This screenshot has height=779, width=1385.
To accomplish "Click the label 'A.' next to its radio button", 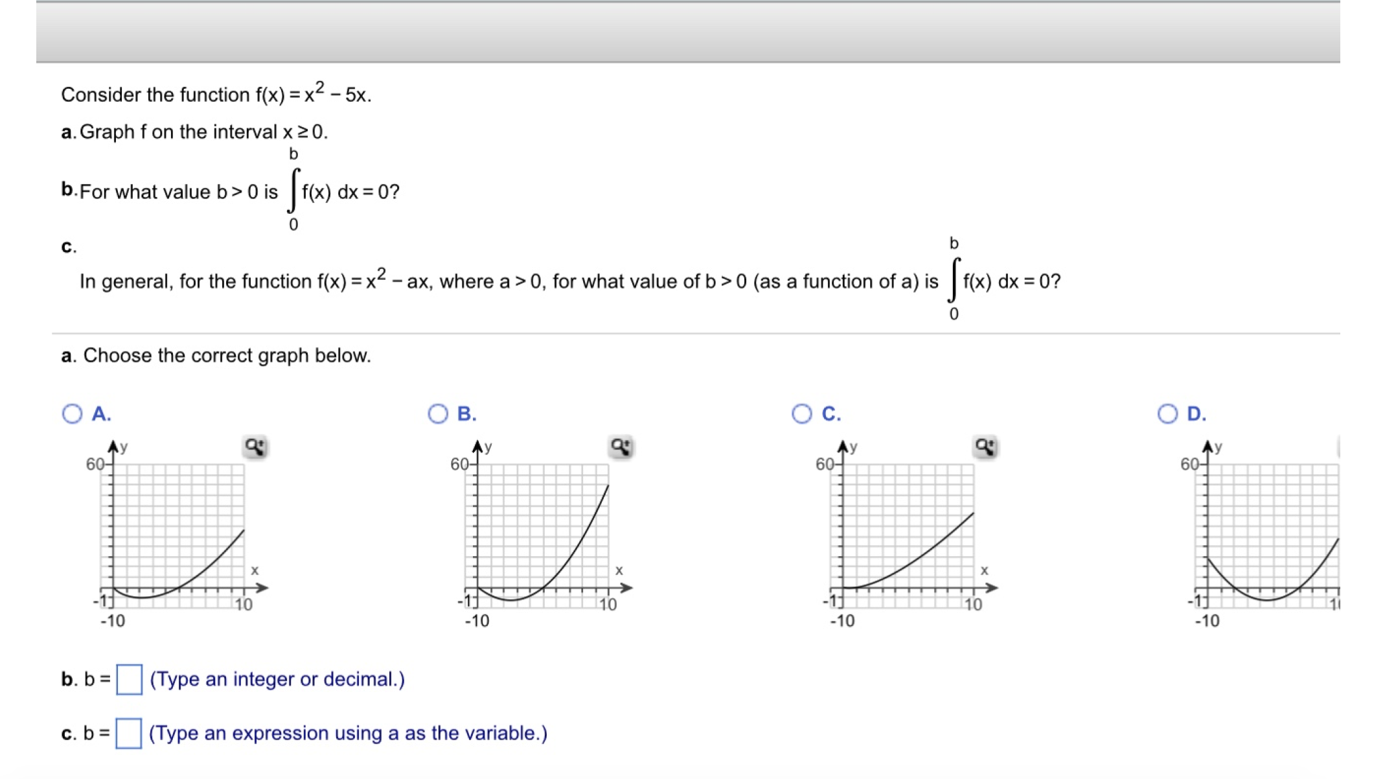I will tap(100, 413).
